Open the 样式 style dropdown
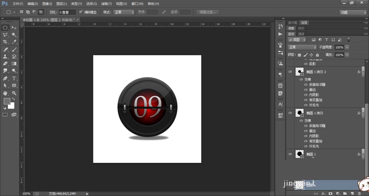The image size is (369, 196). pyautogui.click(x=124, y=12)
